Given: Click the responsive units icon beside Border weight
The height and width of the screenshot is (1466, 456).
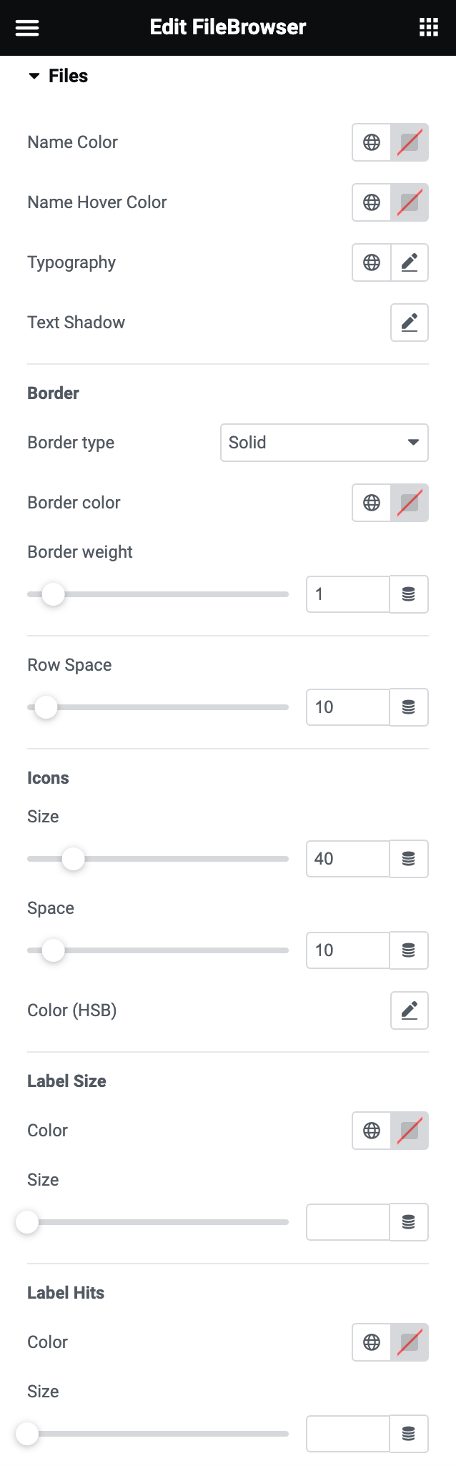Looking at the screenshot, I should pyautogui.click(x=409, y=594).
